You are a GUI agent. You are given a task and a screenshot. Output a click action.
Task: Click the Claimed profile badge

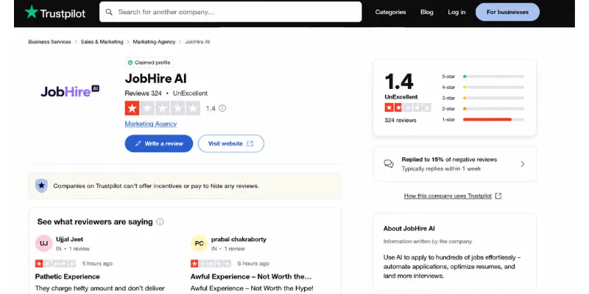149,62
